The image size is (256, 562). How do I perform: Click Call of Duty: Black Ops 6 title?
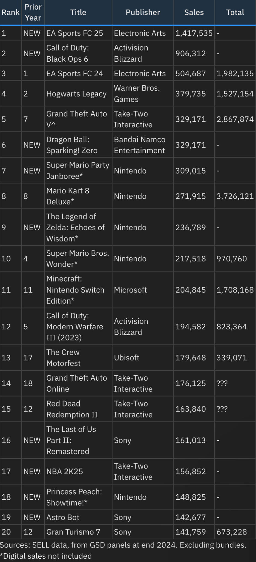click(x=67, y=53)
